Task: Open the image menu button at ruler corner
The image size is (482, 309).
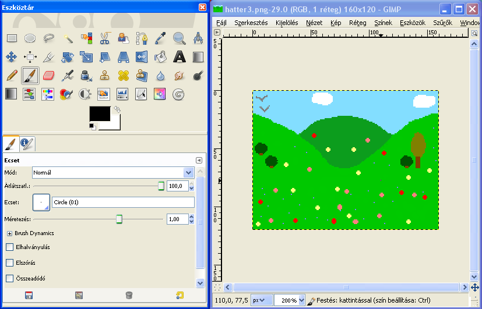Action: 217,32
